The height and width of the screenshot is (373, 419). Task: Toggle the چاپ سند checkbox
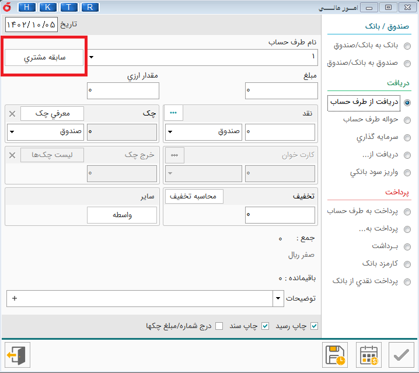click(x=266, y=326)
